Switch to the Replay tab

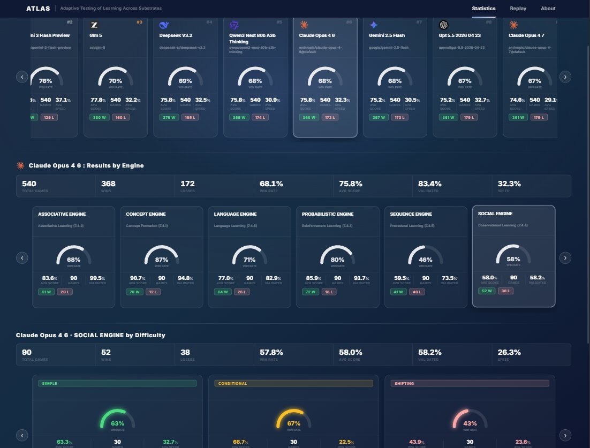click(x=518, y=8)
